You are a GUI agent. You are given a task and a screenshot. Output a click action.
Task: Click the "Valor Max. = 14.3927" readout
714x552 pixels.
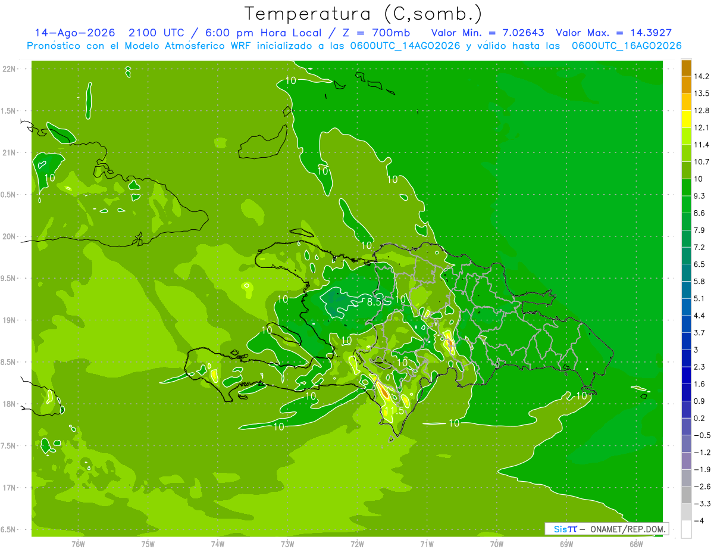pos(613,33)
